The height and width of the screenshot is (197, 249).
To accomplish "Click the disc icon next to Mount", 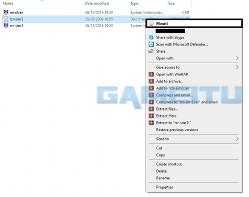I will pyautogui.click(x=151, y=24).
